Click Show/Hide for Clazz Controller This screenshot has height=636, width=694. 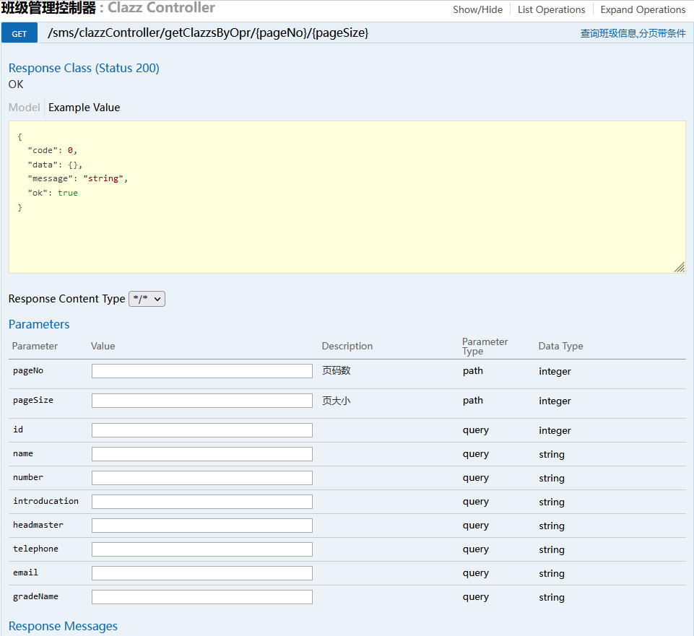(477, 9)
